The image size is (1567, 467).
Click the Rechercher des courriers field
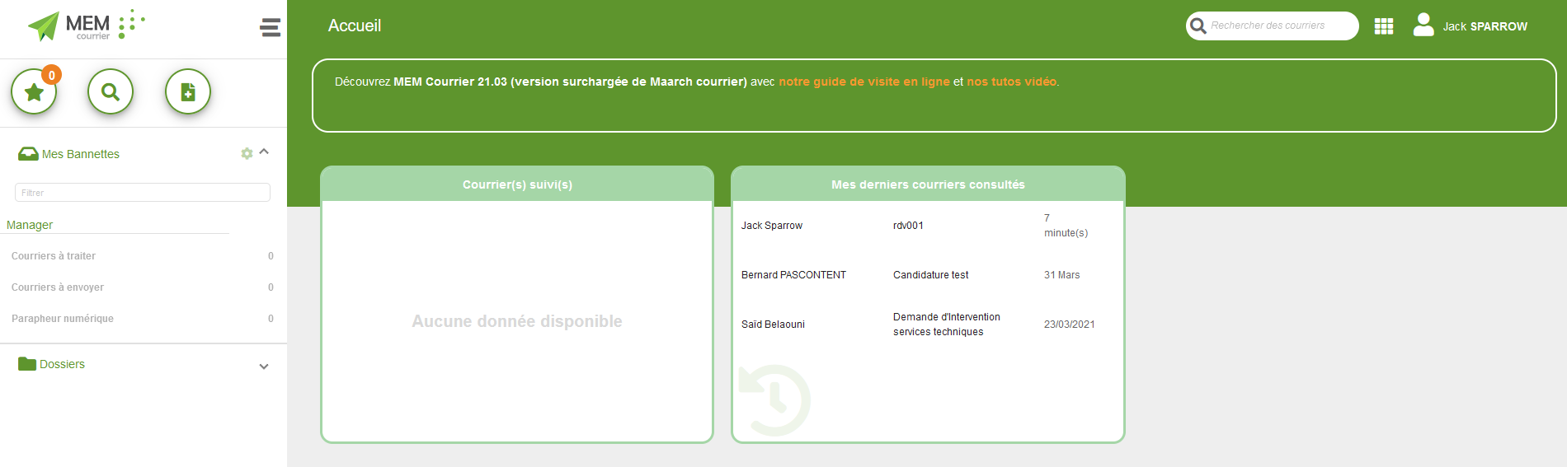click(1280, 26)
